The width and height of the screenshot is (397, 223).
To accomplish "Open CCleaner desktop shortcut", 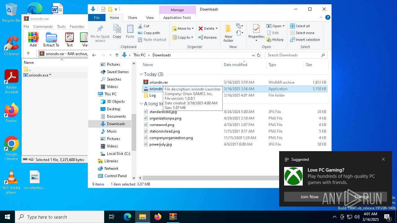I will point(11,46).
